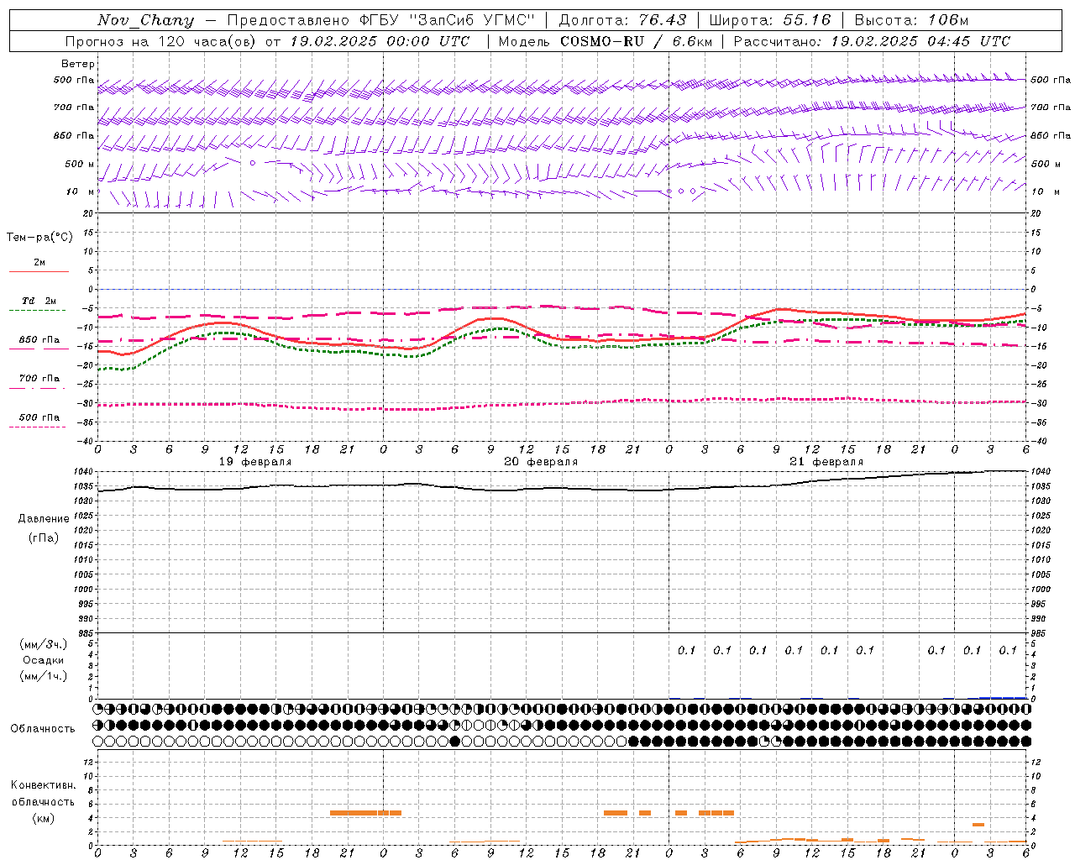Click the "Ветер" wind section label
The height and width of the screenshot is (860, 1075).
click(78, 64)
